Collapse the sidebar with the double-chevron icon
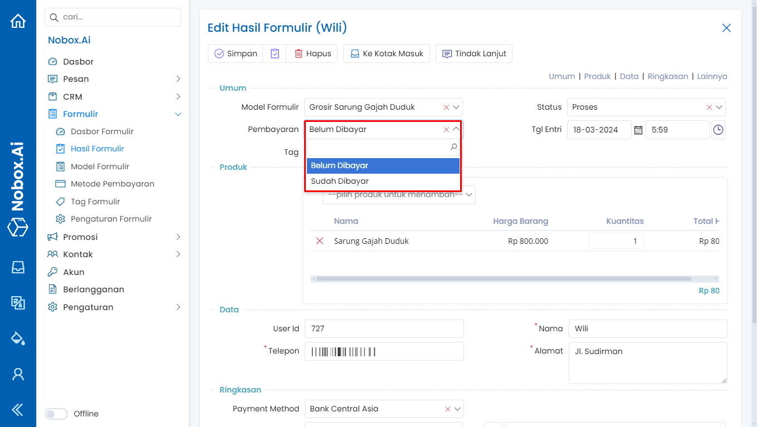Viewport: 757px width, 427px height. (18, 409)
